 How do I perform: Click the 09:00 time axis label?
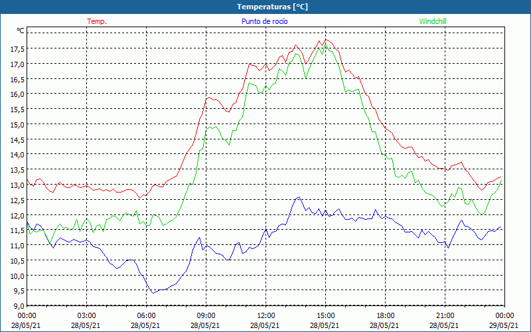pos(206,315)
